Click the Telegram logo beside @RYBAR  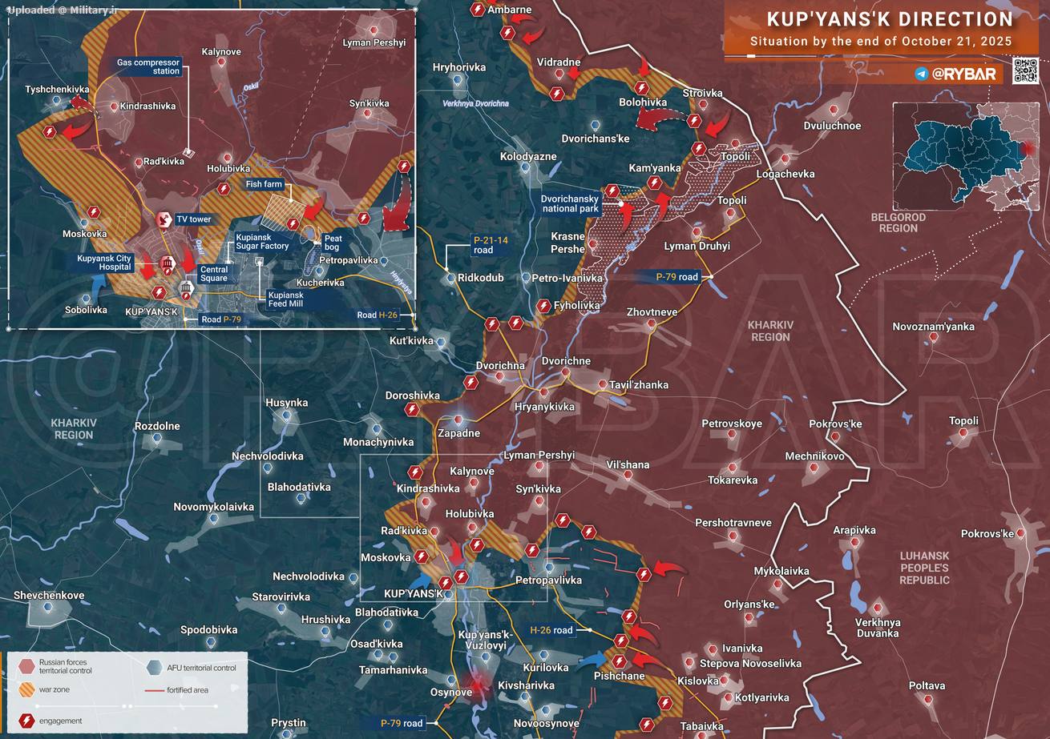click(x=922, y=74)
